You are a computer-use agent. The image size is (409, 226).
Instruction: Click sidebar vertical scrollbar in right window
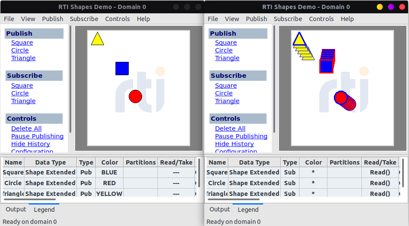tap(274, 79)
